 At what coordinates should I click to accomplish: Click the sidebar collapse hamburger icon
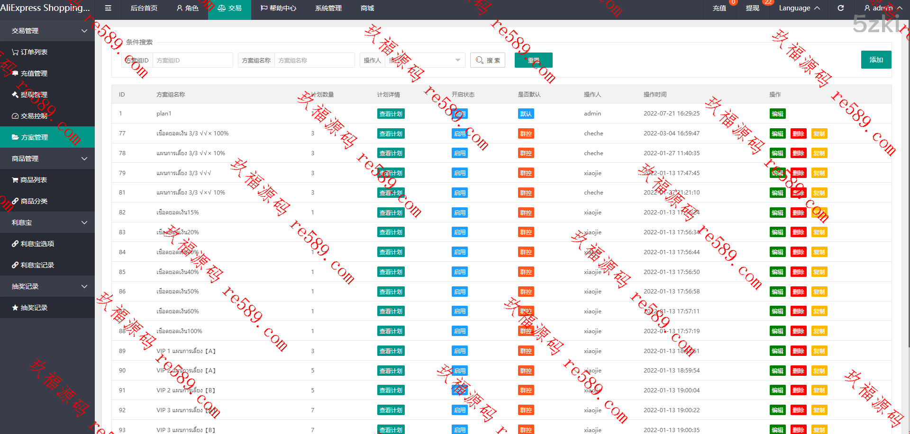[108, 8]
